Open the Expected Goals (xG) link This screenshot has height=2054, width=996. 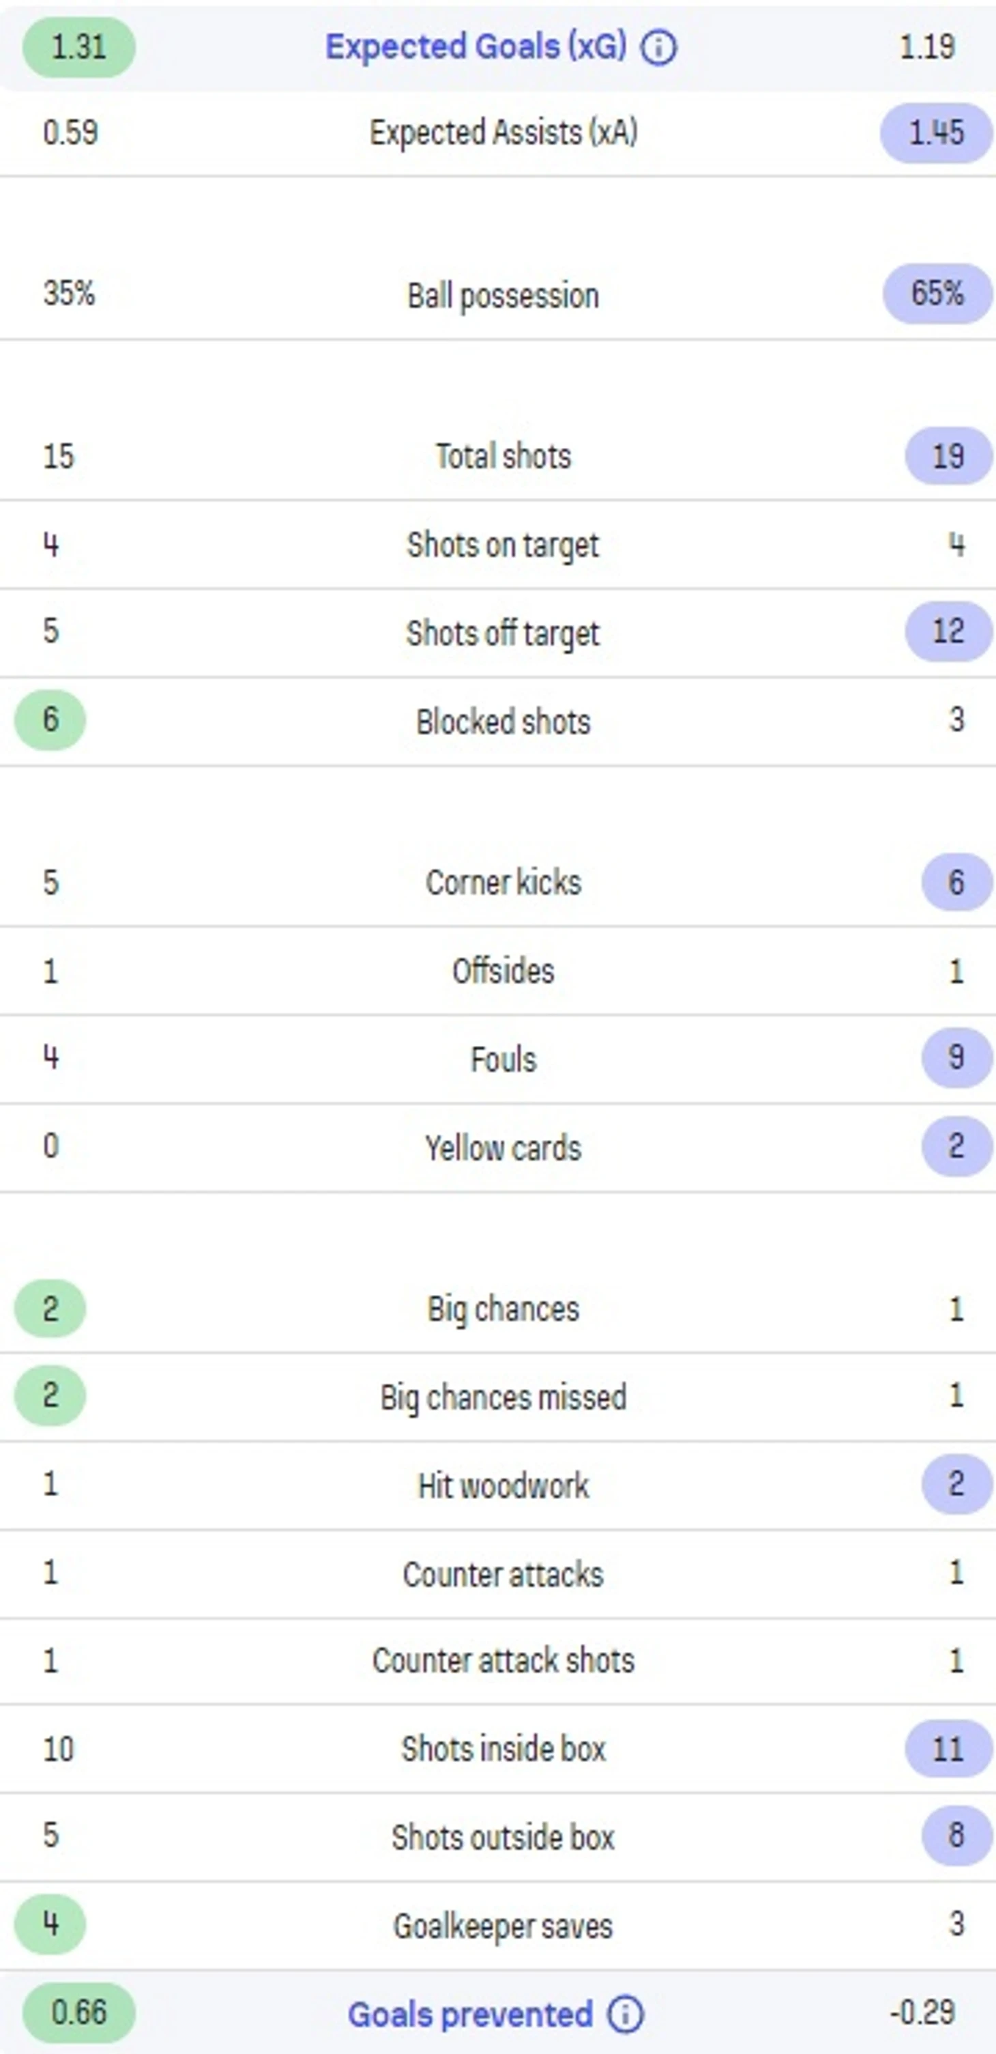tap(475, 47)
